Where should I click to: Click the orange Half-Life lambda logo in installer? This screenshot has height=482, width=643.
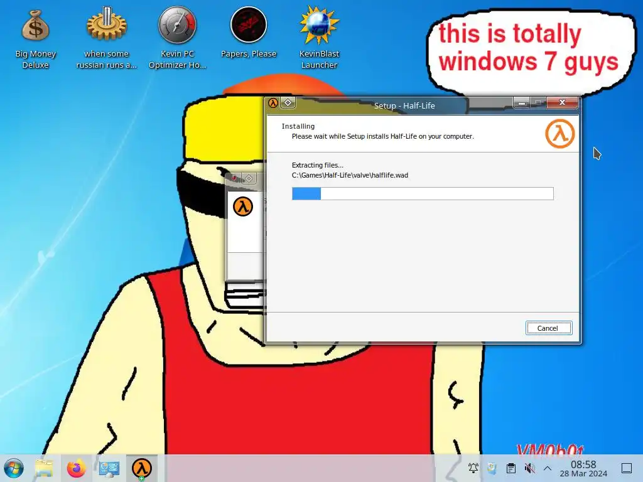click(559, 134)
